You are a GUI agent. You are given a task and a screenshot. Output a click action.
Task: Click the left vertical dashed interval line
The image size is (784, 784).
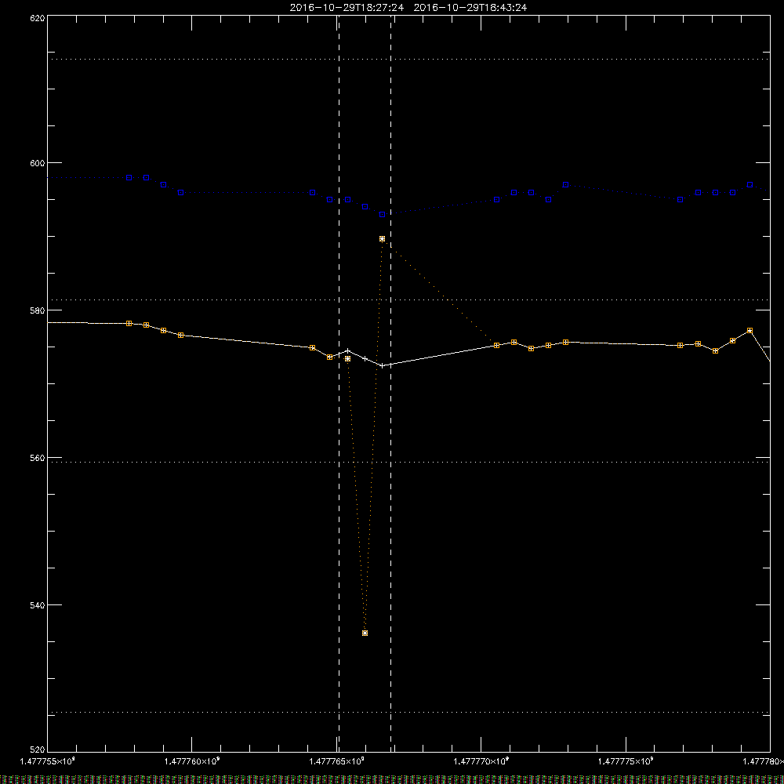click(339, 383)
